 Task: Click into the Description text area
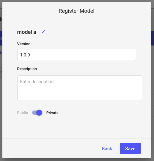point(80,88)
